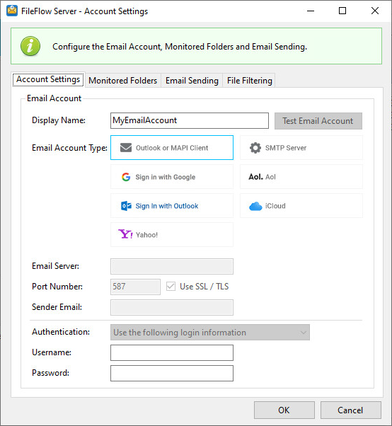Viewport: 392px width, 426px height.
Task: Open the Email Sending tab
Action: [x=192, y=81]
